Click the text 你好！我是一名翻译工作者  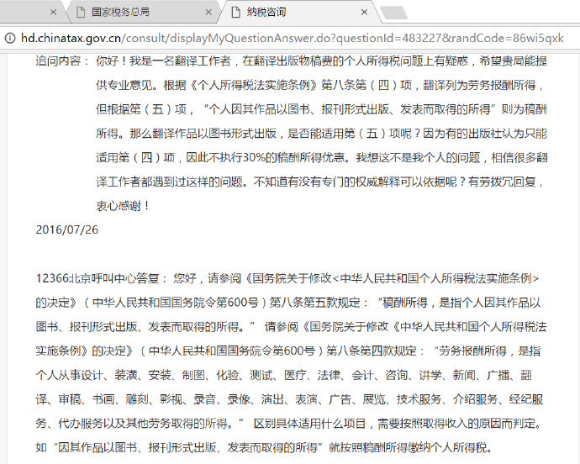tap(164, 61)
